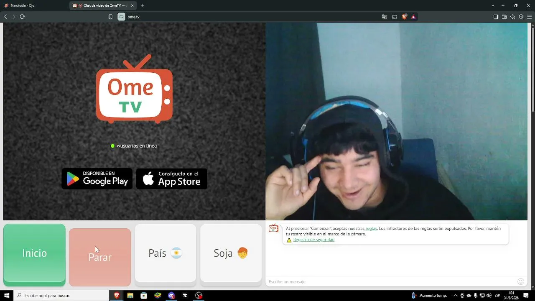Click the webcam video preview

[396, 121]
